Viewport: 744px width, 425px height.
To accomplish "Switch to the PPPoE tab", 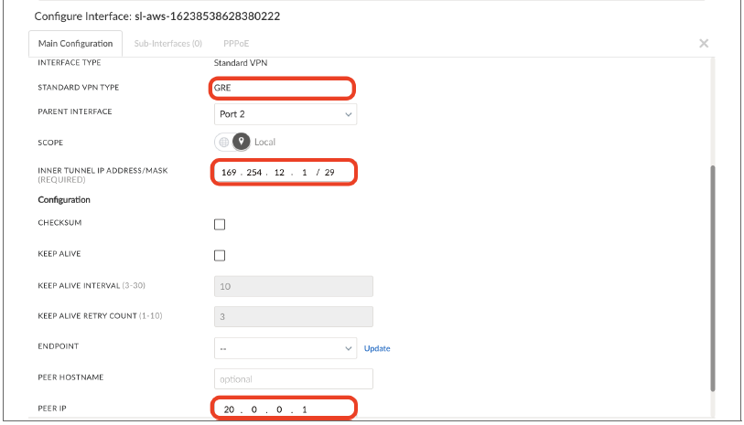I will [237, 43].
